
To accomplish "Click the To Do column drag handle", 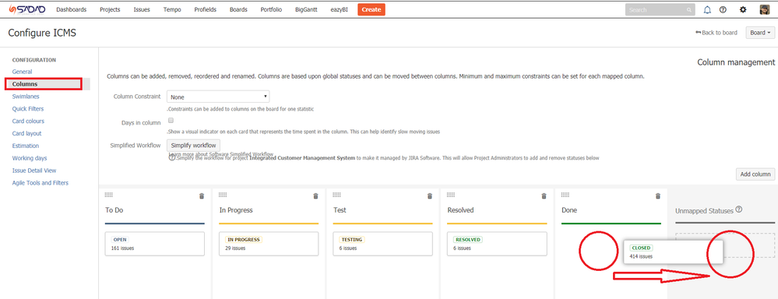I will [x=109, y=195].
